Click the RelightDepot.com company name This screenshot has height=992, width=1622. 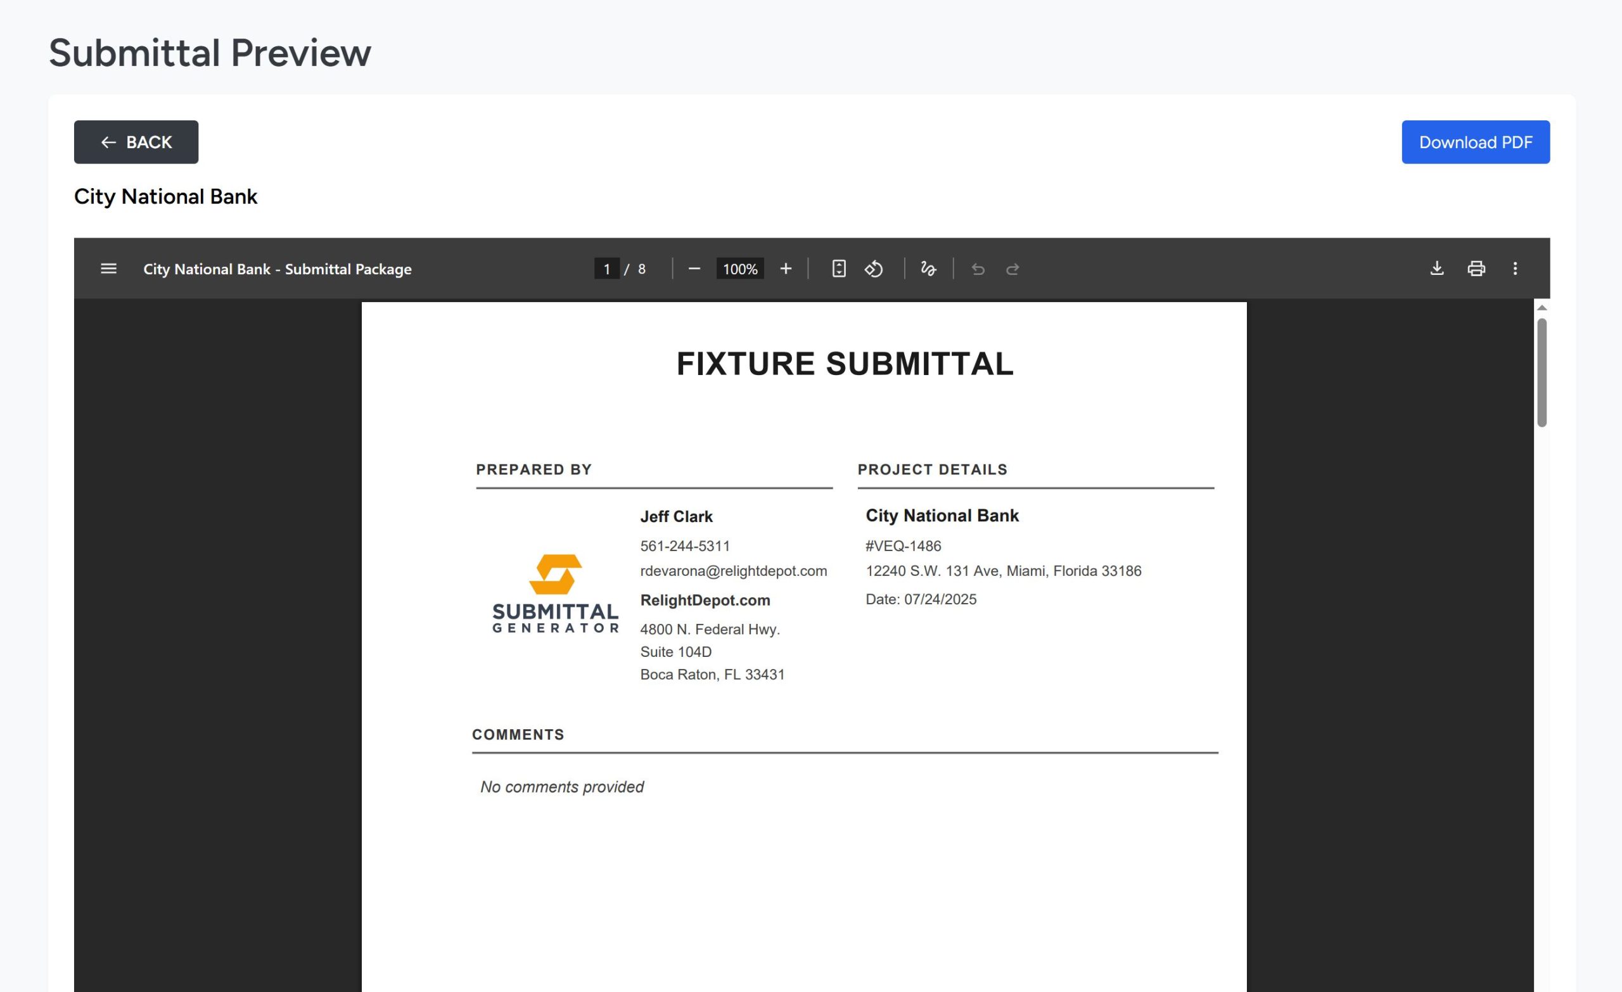pyautogui.click(x=705, y=601)
